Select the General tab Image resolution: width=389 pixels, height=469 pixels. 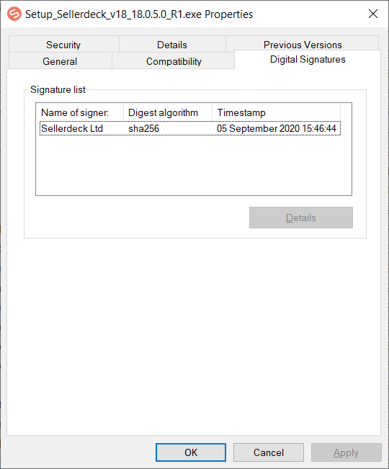click(x=60, y=61)
